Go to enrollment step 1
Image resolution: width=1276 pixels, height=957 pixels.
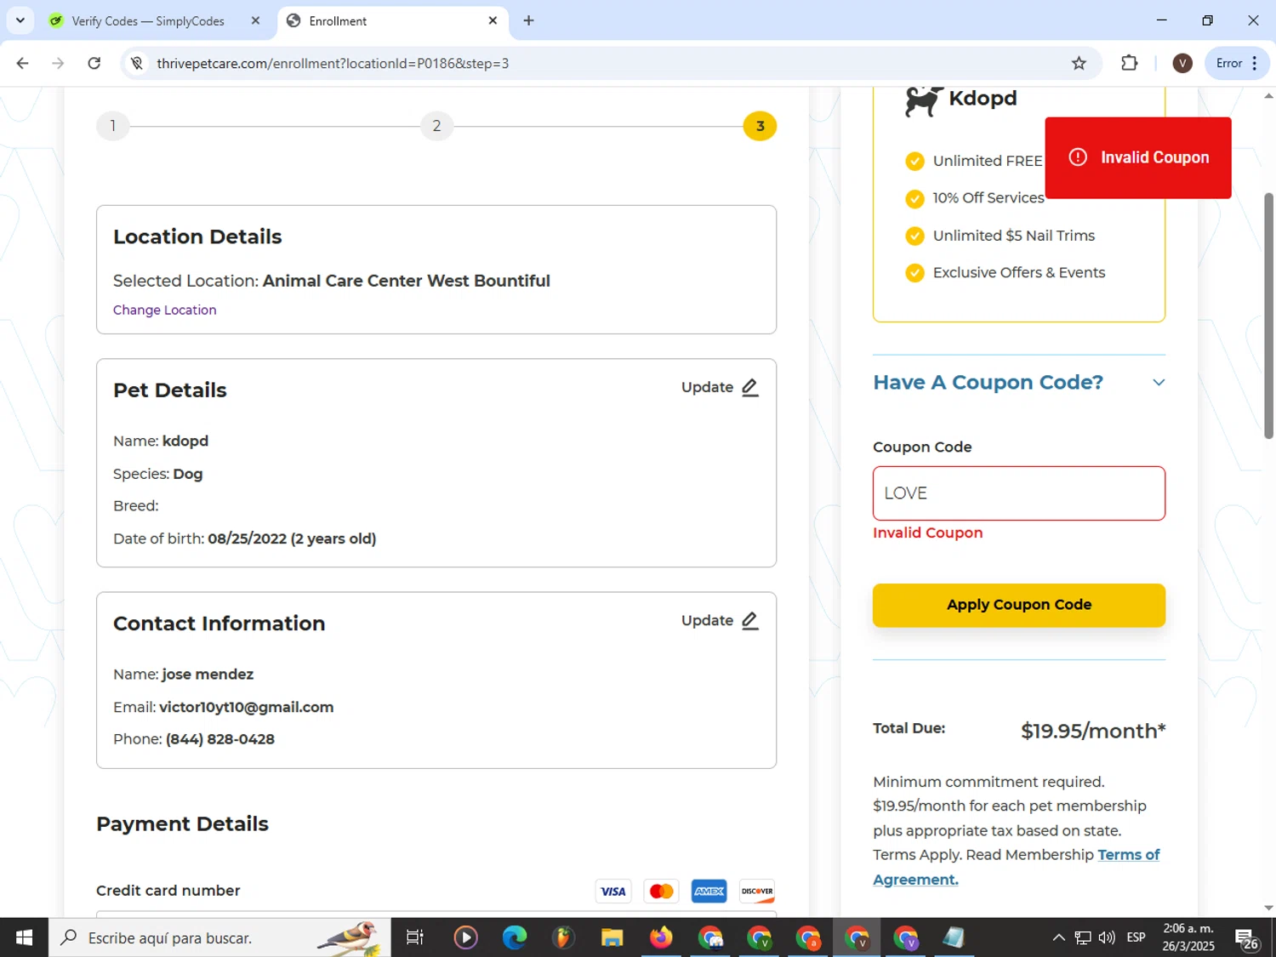coord(112,126)
